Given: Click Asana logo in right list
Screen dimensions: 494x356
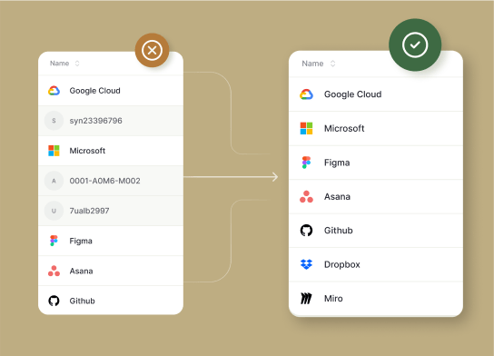Looking at the screenshot, I should point(306,196).
